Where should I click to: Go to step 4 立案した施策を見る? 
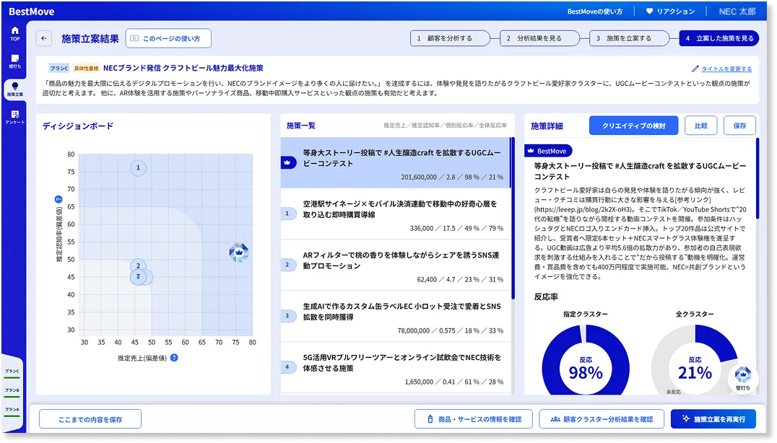[719, 38]
